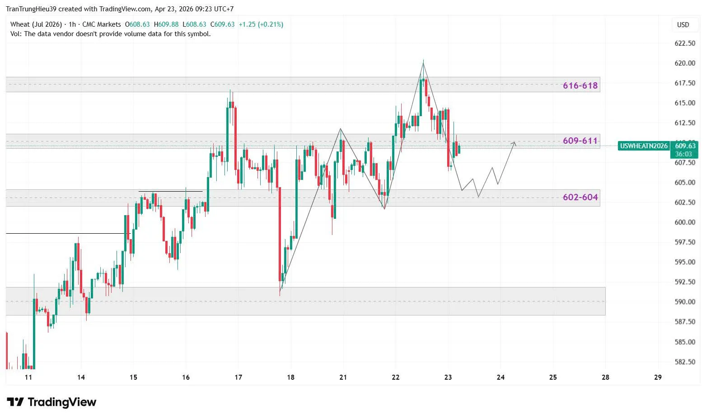This screenshot has width=706, height=419.
Task: Click the 36:03 candle countdown timer
Action: (x=683, y=154)
